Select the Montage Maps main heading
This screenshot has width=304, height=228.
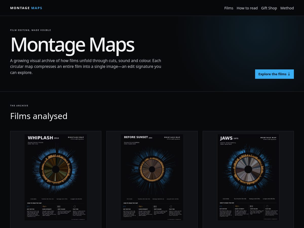click(x=72, y=45)
